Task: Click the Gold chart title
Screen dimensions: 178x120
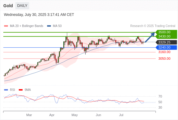Action: pos(8,6)
